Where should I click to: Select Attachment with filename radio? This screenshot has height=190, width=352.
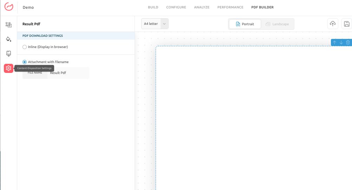[x=25, y=62]
